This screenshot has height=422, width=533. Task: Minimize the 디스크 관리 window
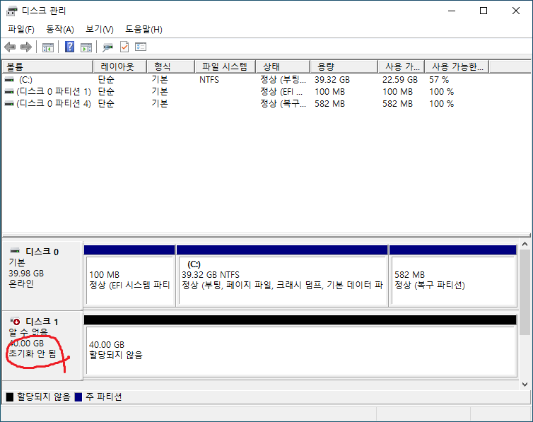(452, 11)
